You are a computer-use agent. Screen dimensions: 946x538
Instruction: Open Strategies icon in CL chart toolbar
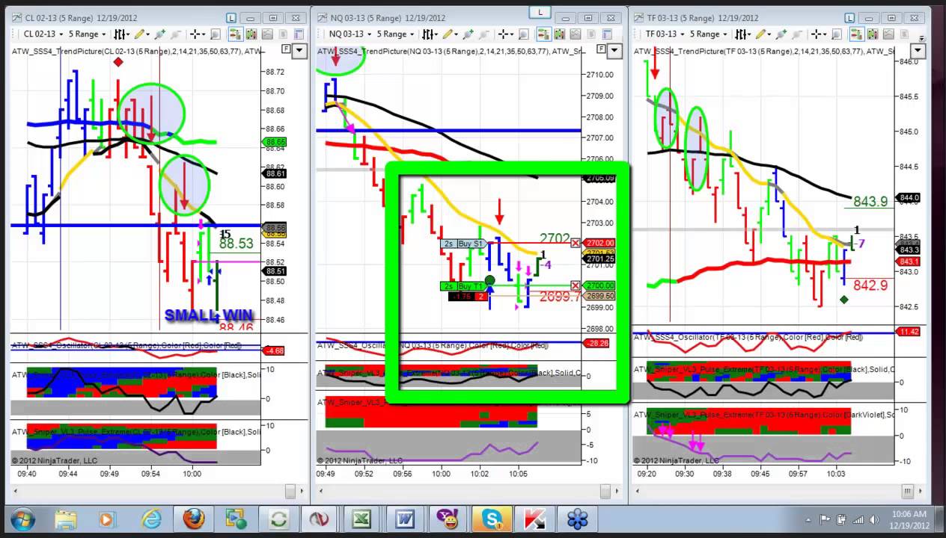coord(283,34)
